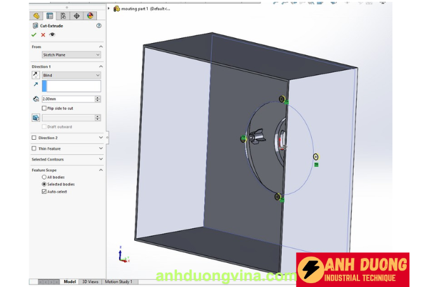431x287 pixels.
Task: Enable Flip side to cut checkbox
Action: tap(44, 108)
